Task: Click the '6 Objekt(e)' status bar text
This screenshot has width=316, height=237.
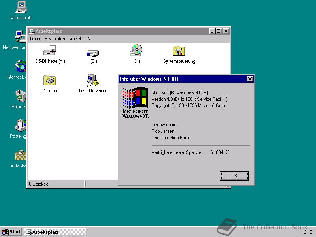Action: (39, 184)
